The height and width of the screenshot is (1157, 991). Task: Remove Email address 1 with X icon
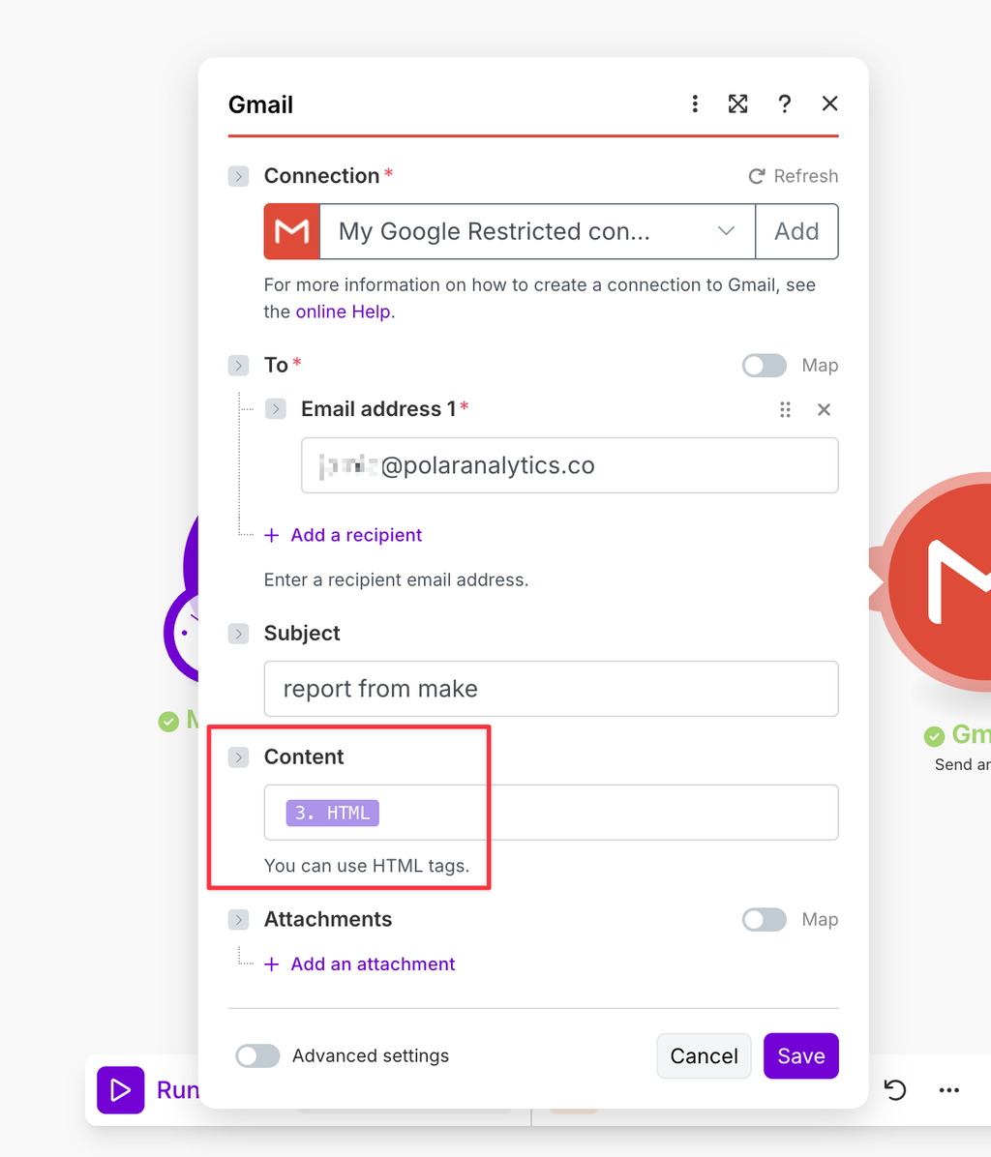pyautogui.click(x=825, y=409)
